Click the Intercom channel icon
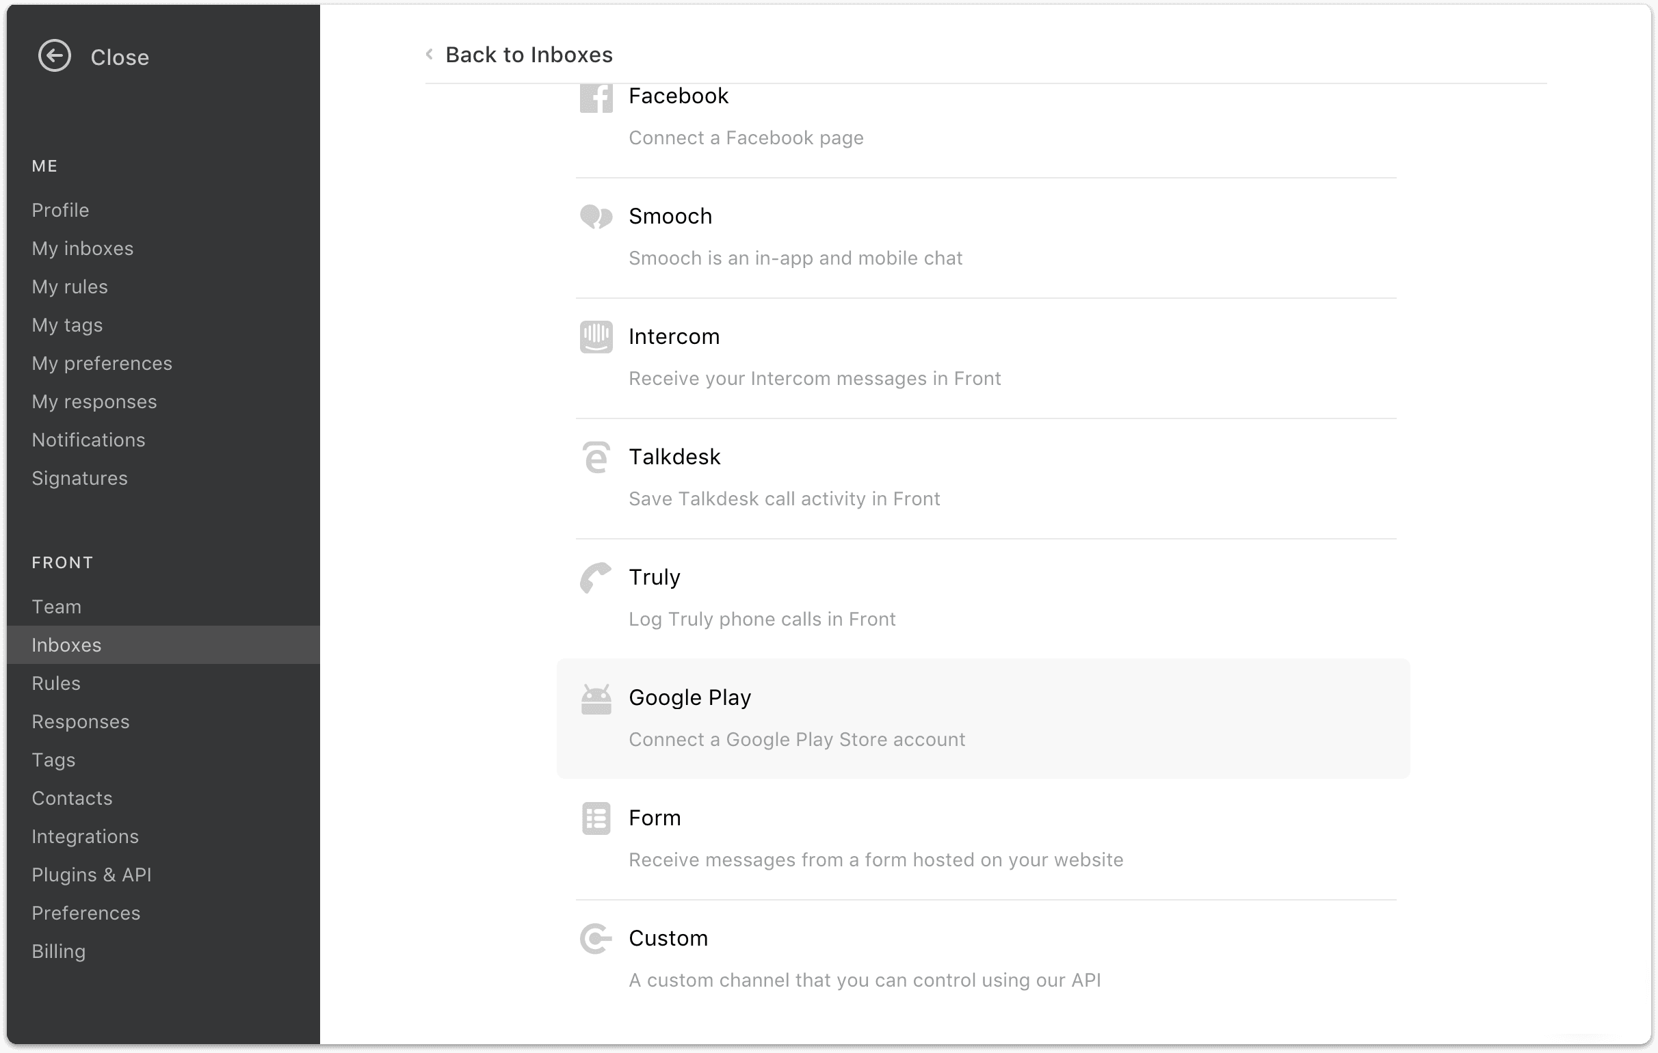Viewport: 1658px width, 1053px height. pyautogui.click(x=596, y=337)
